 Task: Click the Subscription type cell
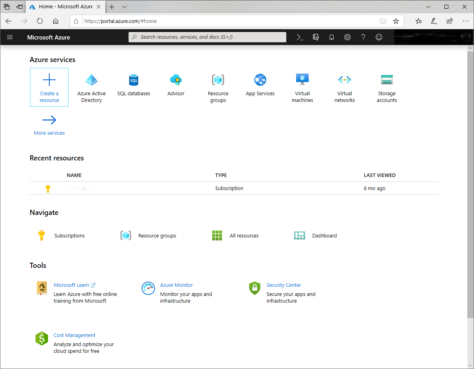click(x=230, y=188)
